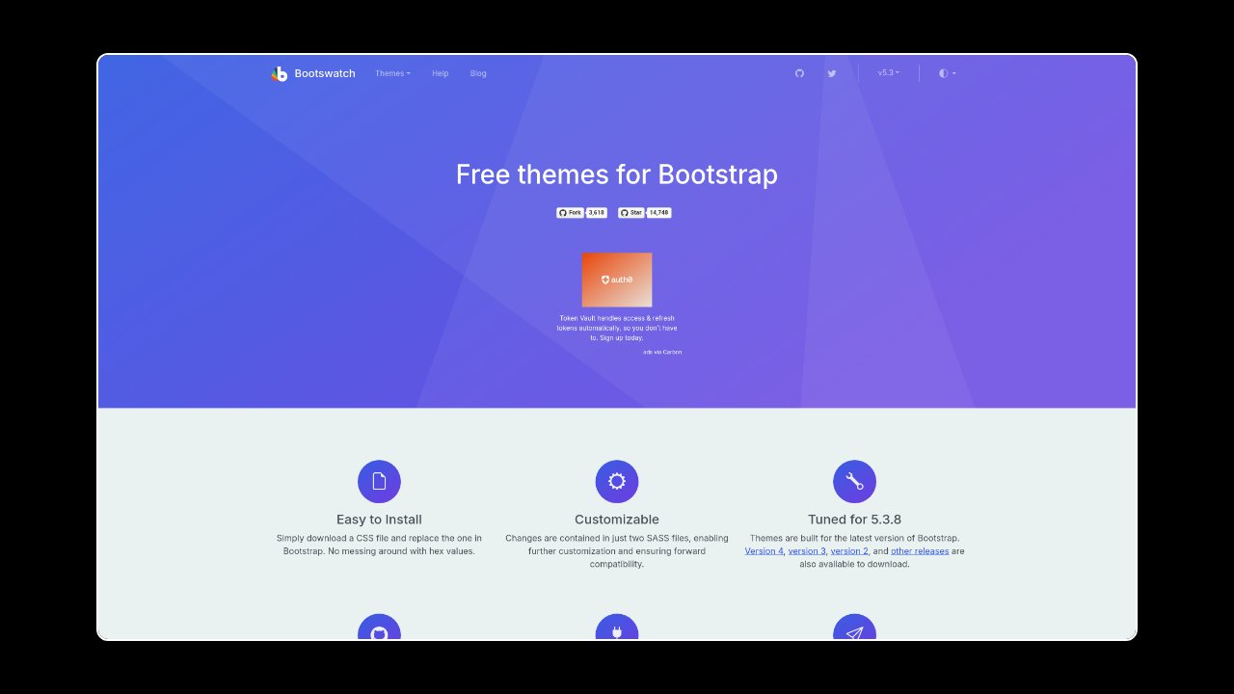Follow the version 2 link
The height and width of the screenshot is (694, 1234).
tap(849, 551)
